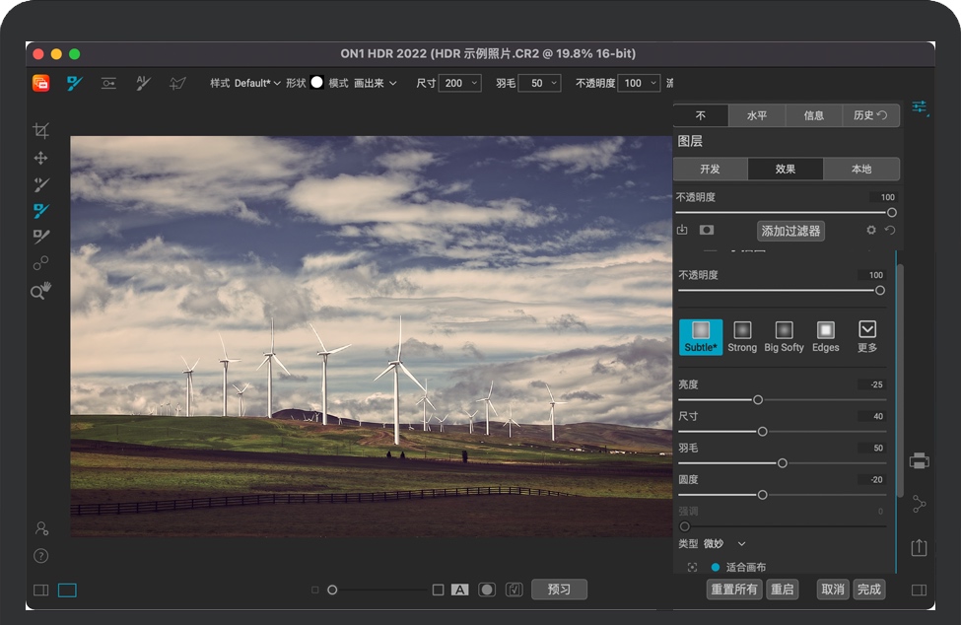Switch to the 本地 tab
Screen dimensions: 961x625
(860, 169)
